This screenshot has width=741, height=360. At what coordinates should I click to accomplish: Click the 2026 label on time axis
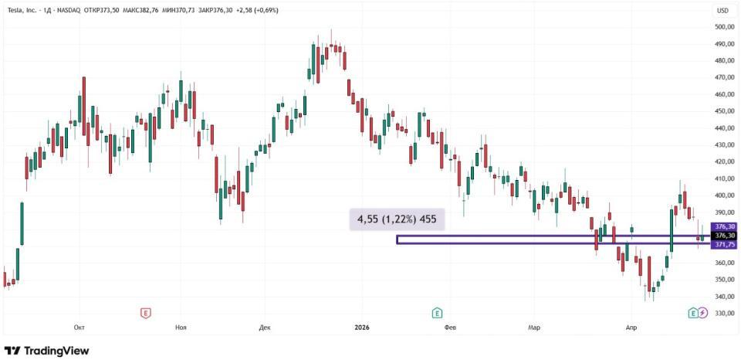(362, 328)
